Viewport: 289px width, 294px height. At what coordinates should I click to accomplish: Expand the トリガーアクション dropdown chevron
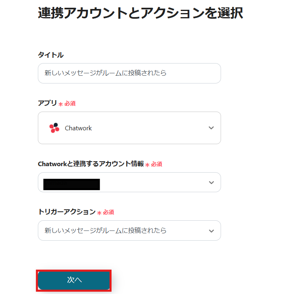tap(211, 231)
